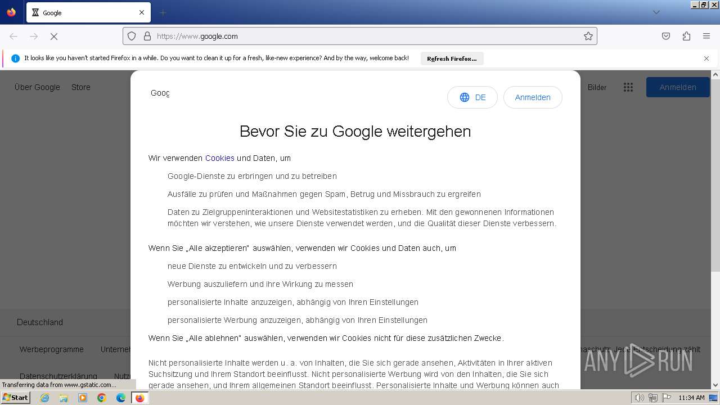Click the Werbeprogramme footer link

coord(52,349)
